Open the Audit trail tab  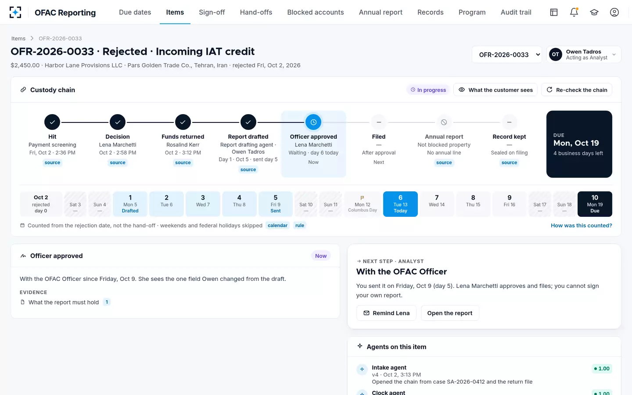coord(516,12)
